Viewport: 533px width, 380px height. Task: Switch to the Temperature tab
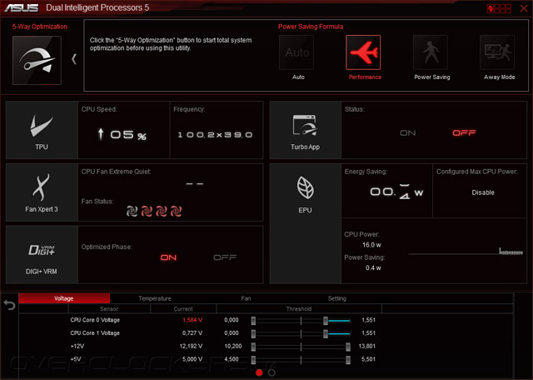tap(155, 298)
